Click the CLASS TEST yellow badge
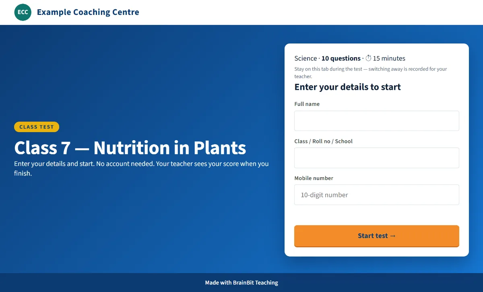Image resolution: width=483 pixels, height=292 pixels. (37, 127)
